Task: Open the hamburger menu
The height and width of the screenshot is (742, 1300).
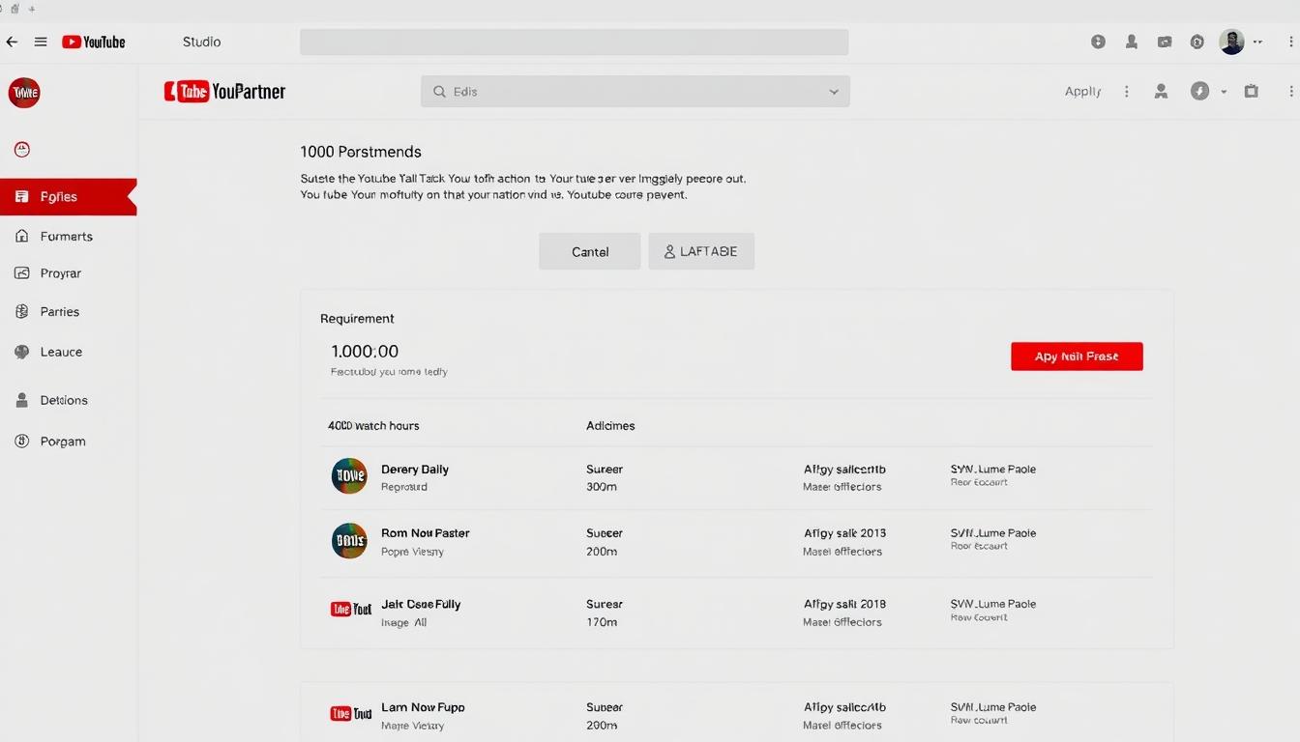Action: point(41,42)
